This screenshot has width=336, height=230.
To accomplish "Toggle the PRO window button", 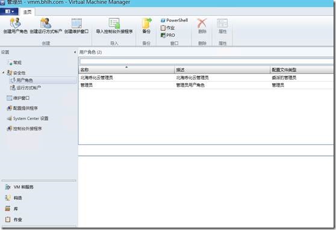I will (167, 35).
